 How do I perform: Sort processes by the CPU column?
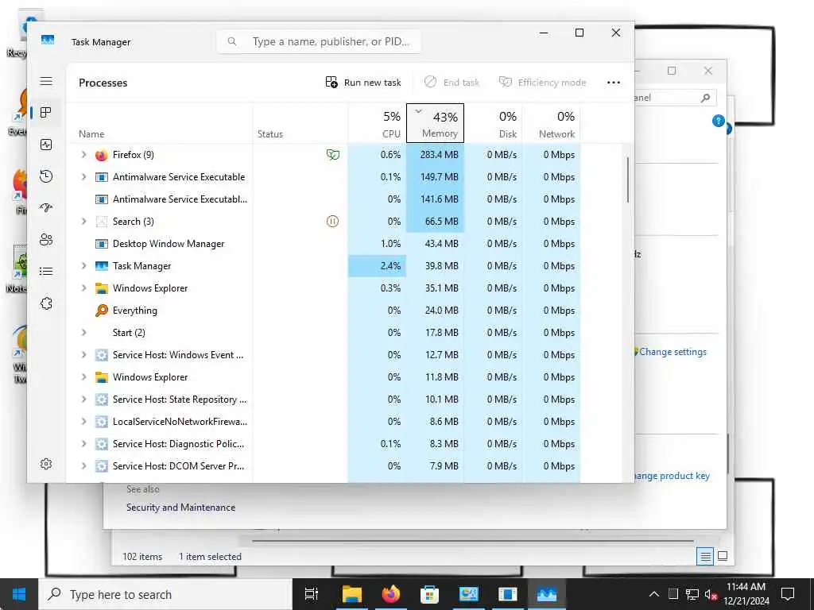coord(377,123)
